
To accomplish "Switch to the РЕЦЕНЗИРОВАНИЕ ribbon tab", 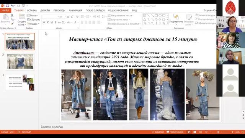I will coord(118,10).
